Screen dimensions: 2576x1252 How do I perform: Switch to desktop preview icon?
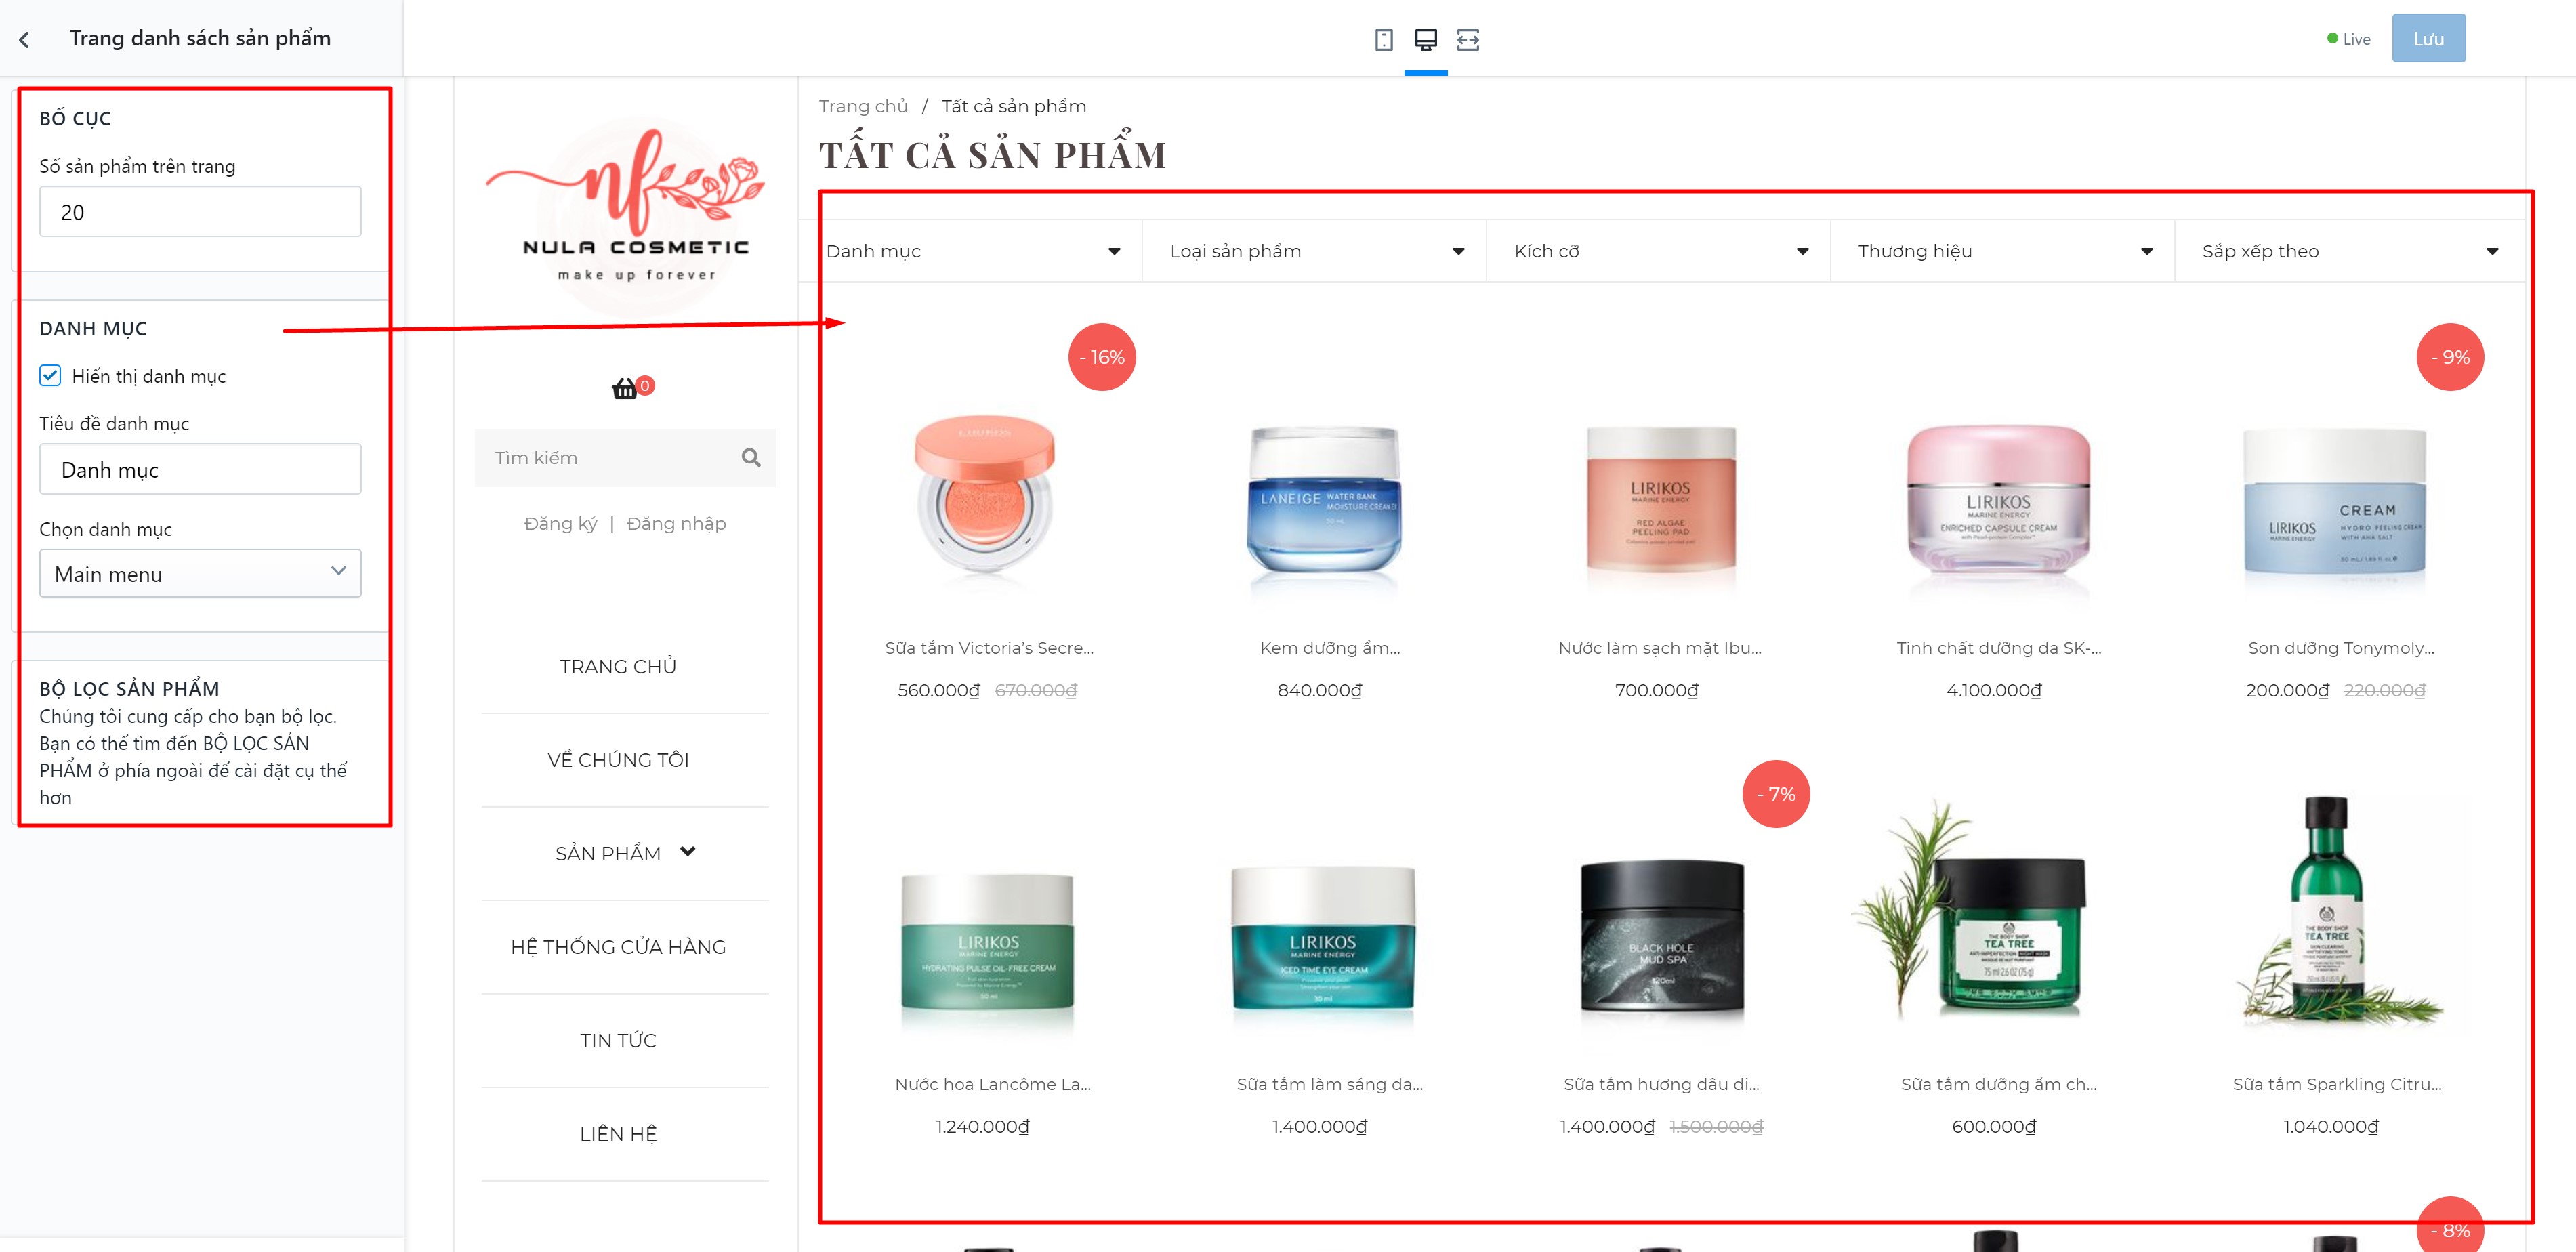click(1426, 40)
